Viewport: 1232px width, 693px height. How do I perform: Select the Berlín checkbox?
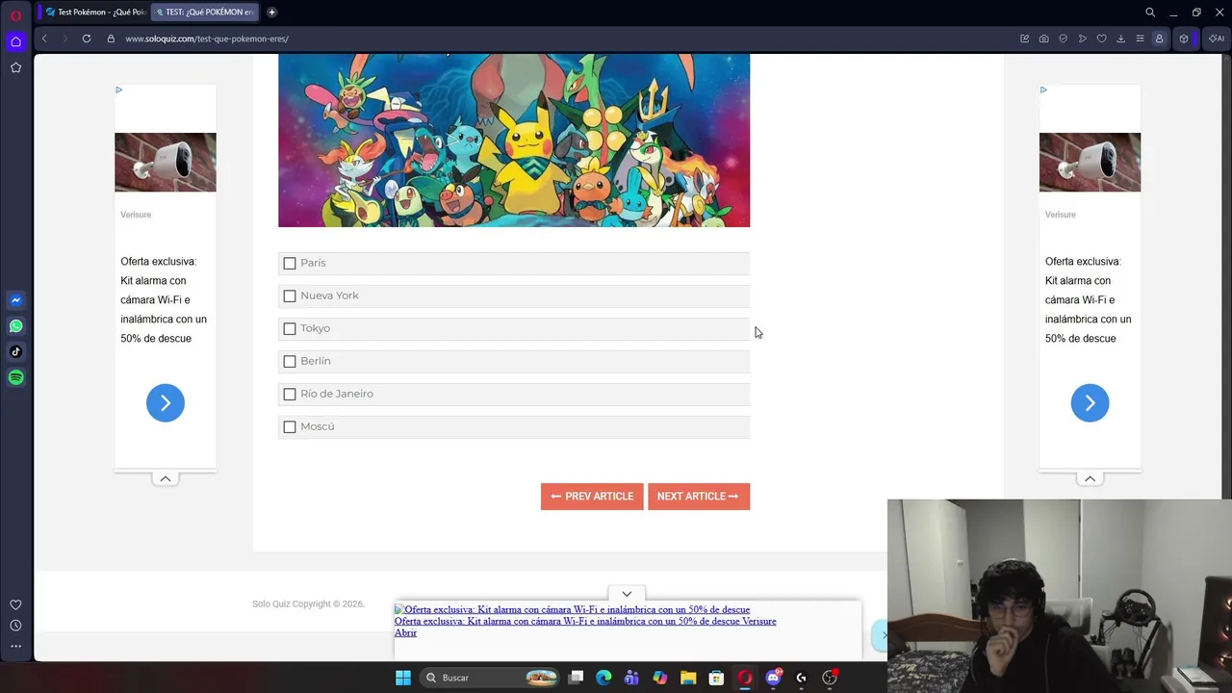click(290, 361)
